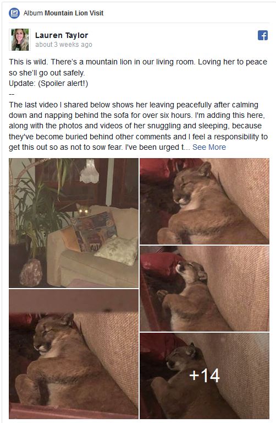Click the patterned pillow in the sofa photo

[x=95, y=231]
